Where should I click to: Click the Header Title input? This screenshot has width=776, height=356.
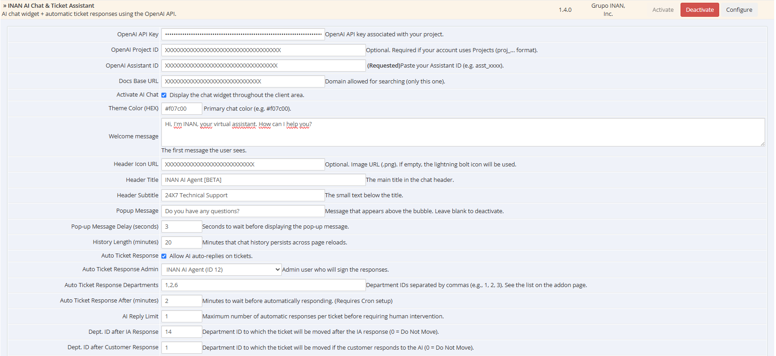coord(263,180)
